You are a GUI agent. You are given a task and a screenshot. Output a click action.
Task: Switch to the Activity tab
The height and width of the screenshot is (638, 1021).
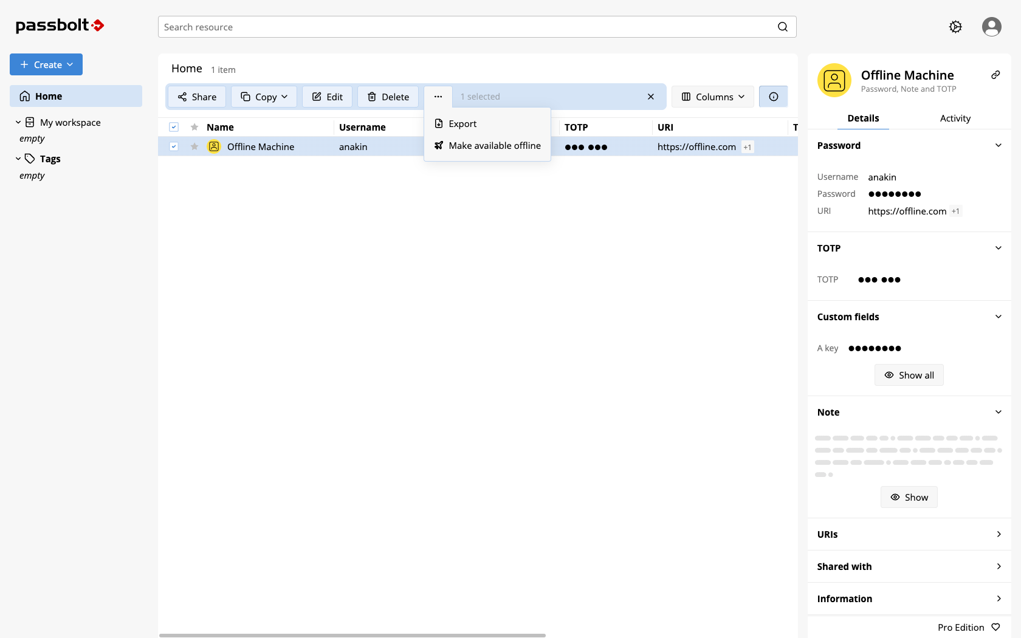[955, 118]
